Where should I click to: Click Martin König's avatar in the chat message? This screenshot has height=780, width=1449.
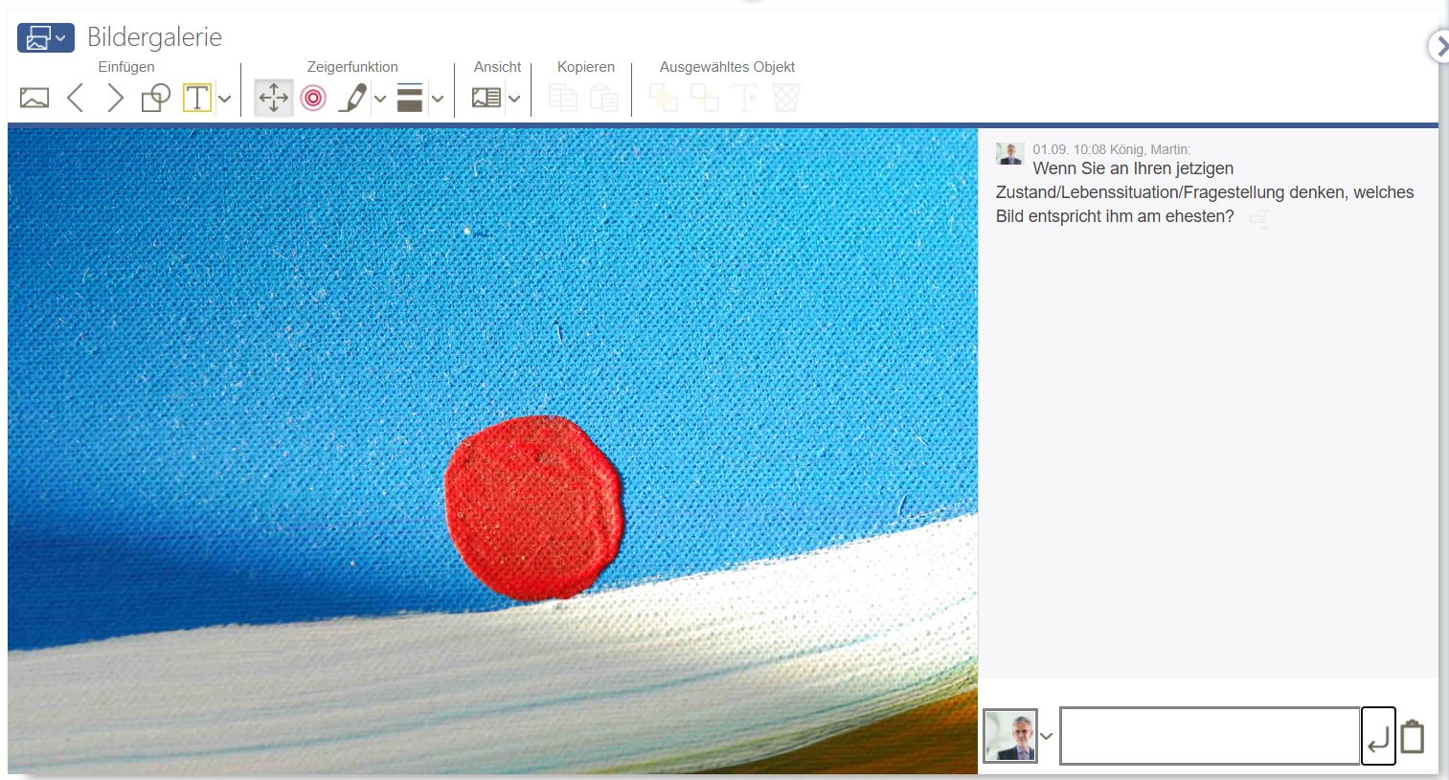[x=1010, y=154]
